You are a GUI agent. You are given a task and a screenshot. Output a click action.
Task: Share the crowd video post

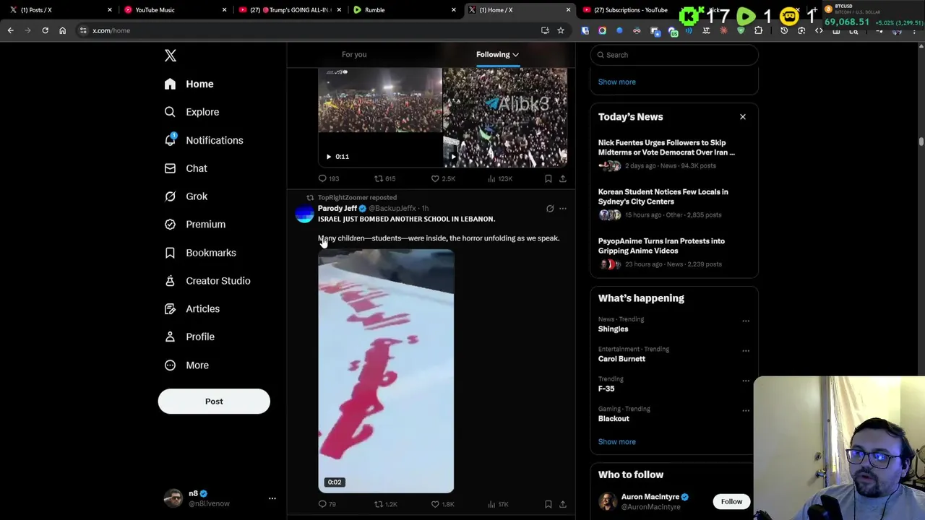pyautogui.click(x=563, y=178)
